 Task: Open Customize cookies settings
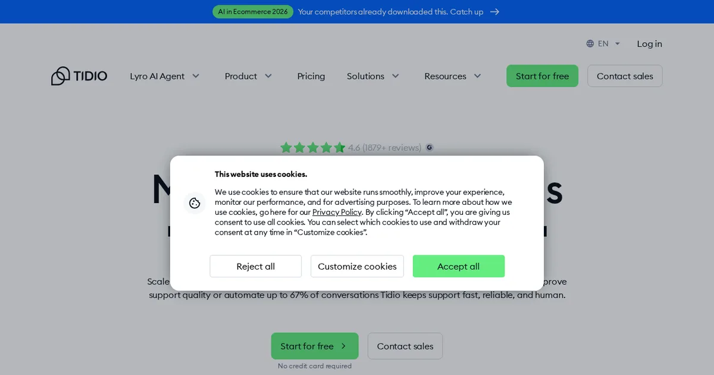[x=357, y=266]
